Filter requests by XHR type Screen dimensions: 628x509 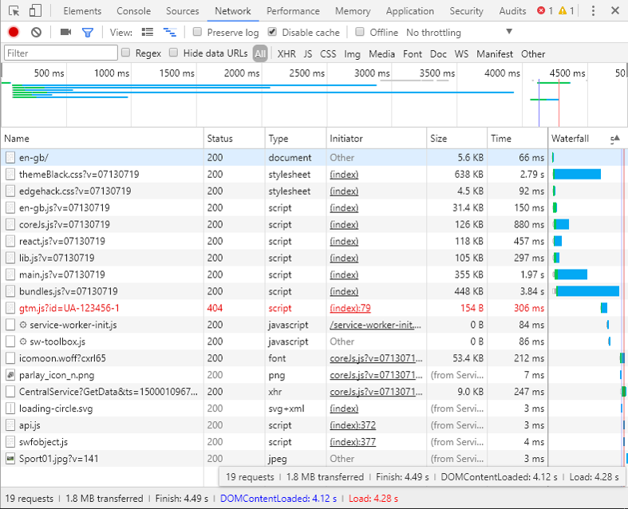click(286, 53)
